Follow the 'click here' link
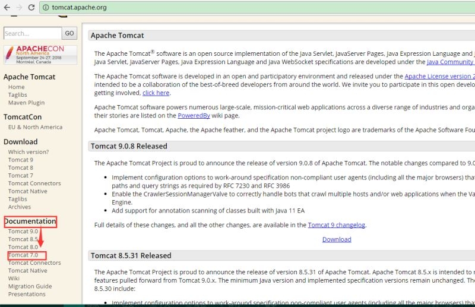Screen dimensions: 475x307 pos(156,93)
